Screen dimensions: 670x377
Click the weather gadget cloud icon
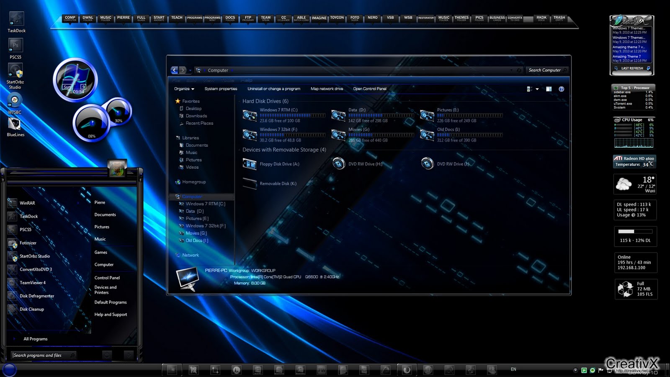[x=624, y=183]
